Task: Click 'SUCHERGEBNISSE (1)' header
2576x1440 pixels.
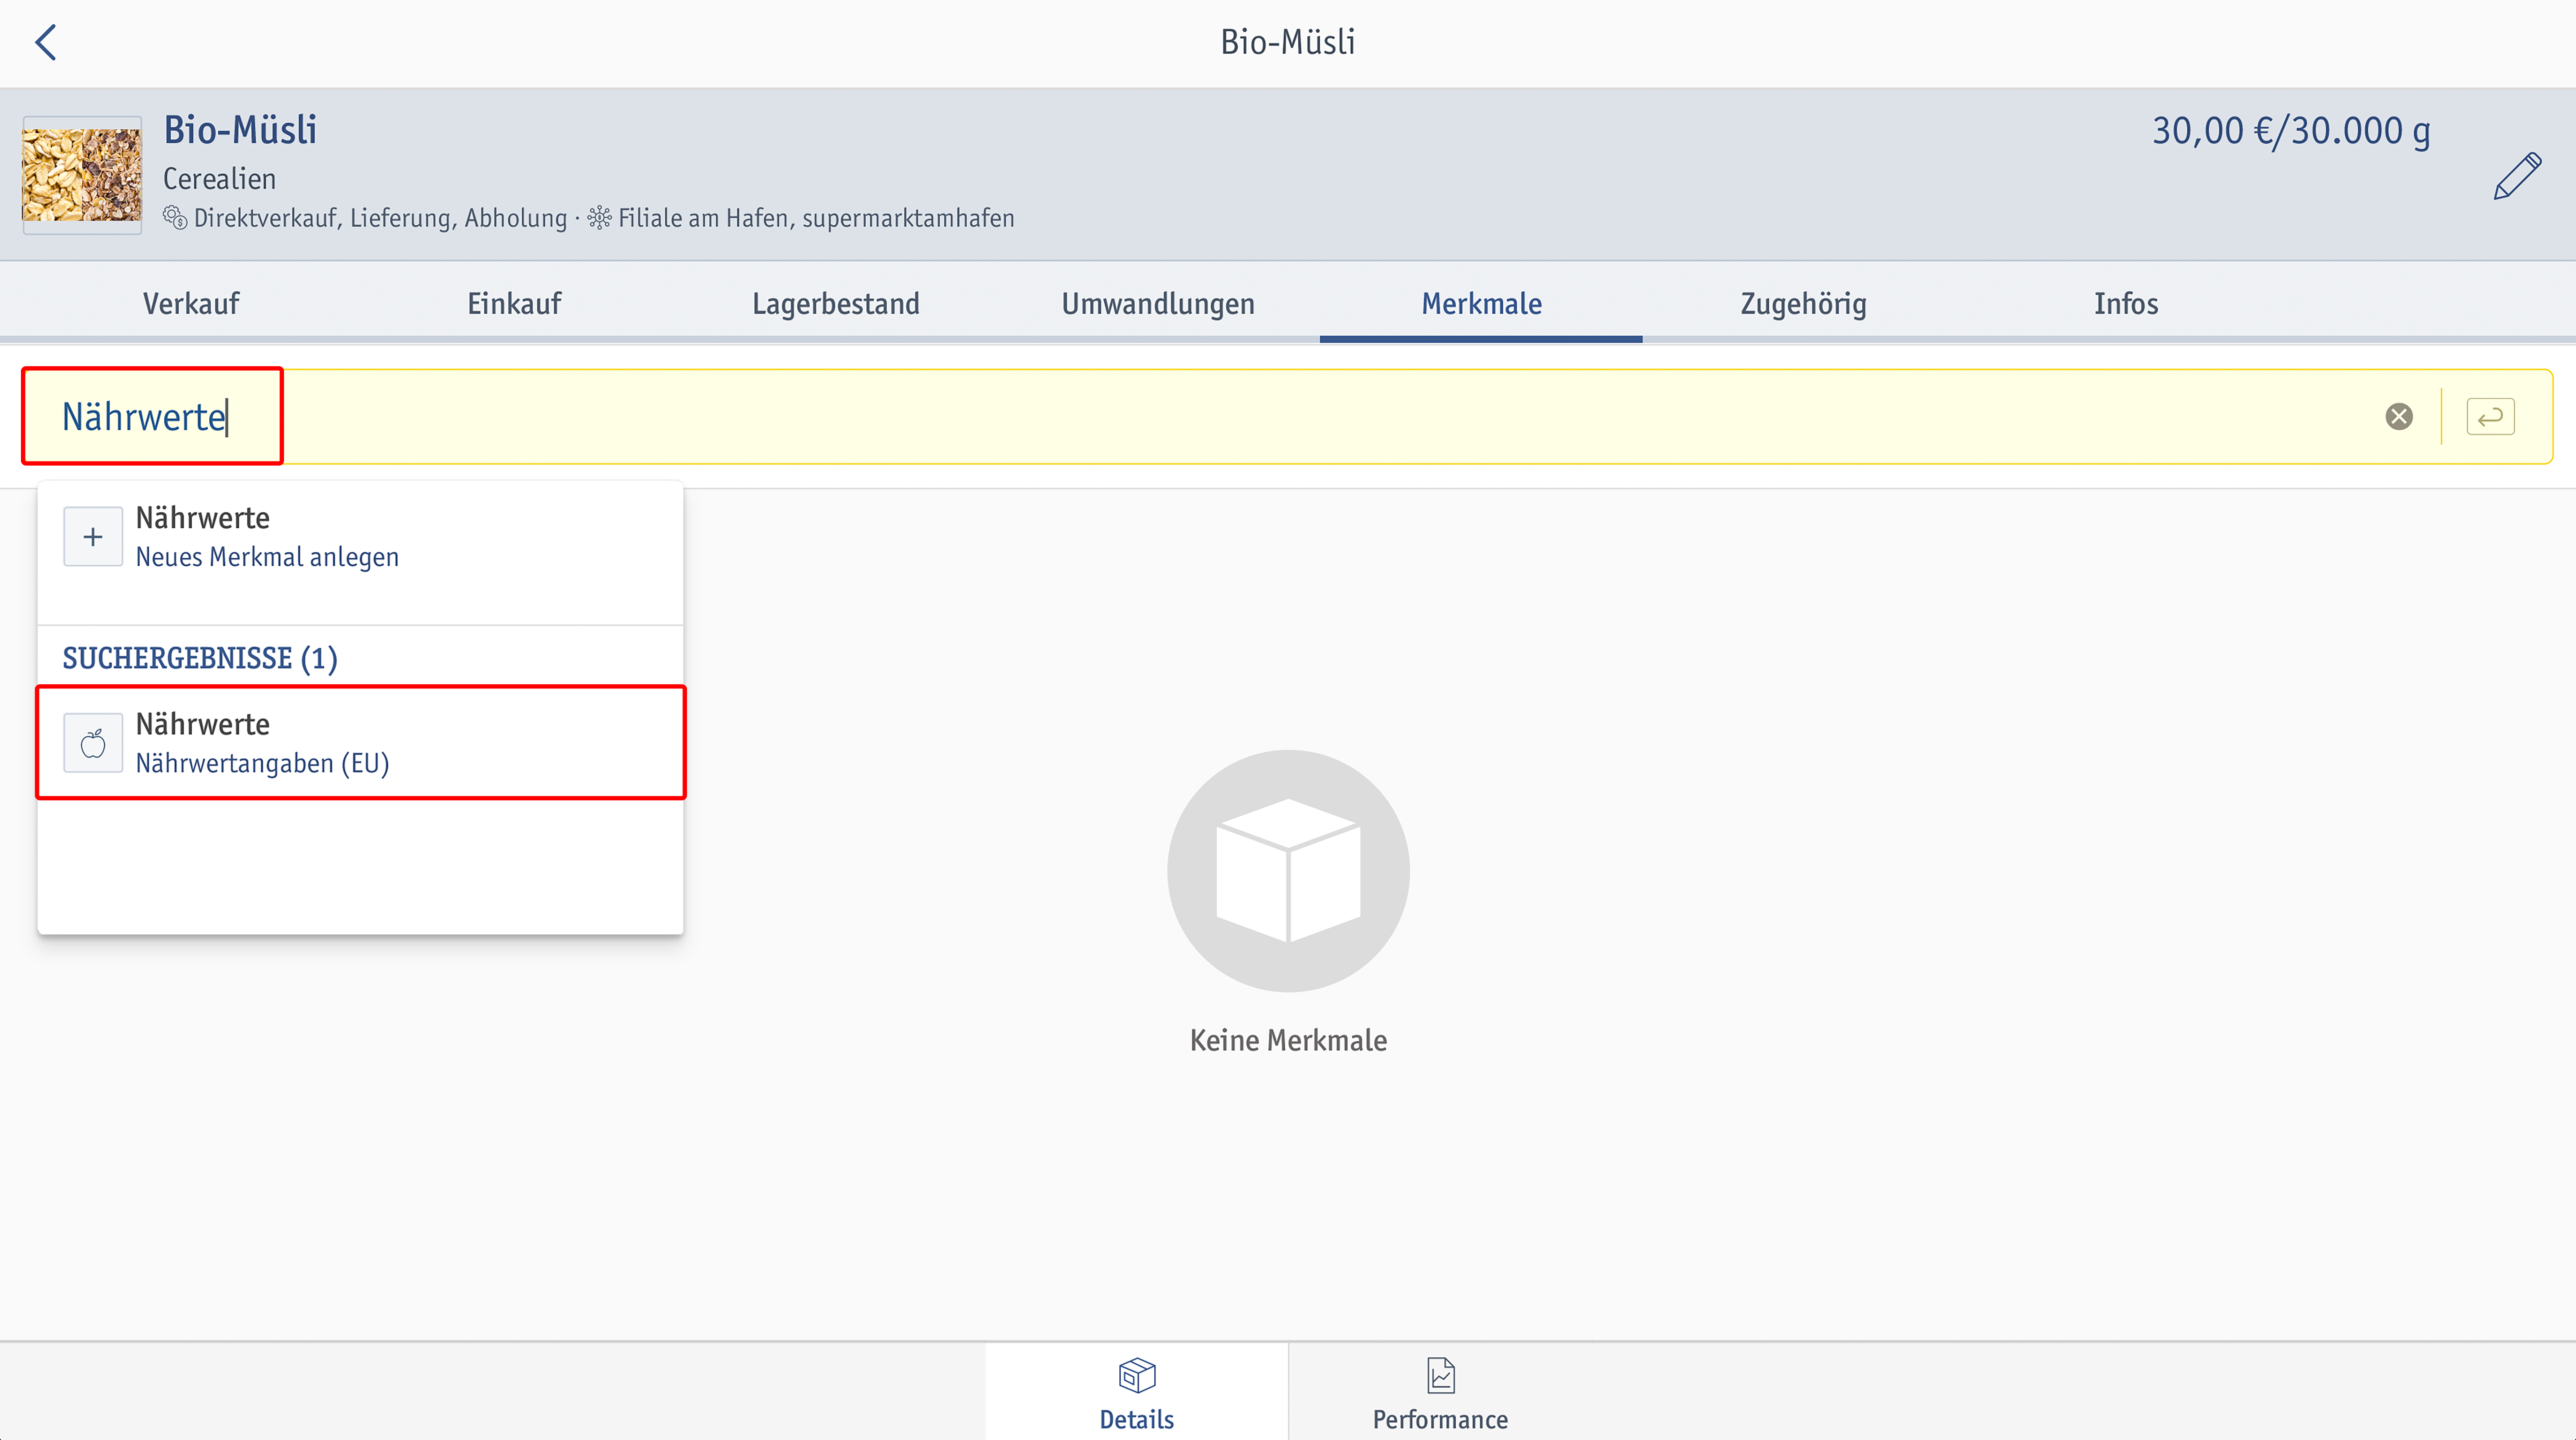Action: coord(200,658)
